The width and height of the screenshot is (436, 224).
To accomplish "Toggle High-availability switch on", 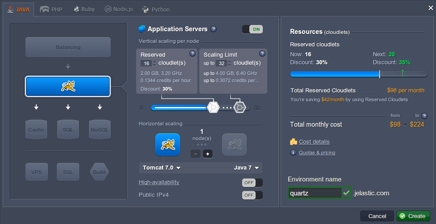I will (x=252, y=183).
